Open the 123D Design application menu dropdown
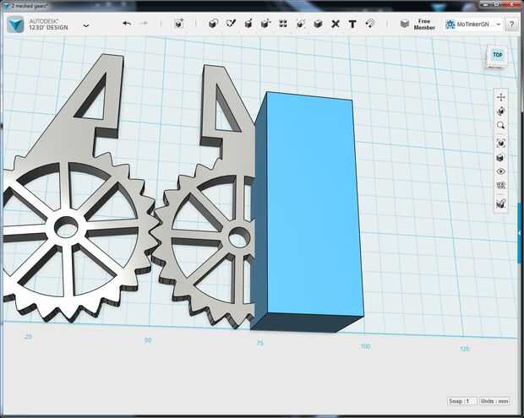The height and width of the screenshot is (418, 524). pyautogui.click(x=86, y=25)
